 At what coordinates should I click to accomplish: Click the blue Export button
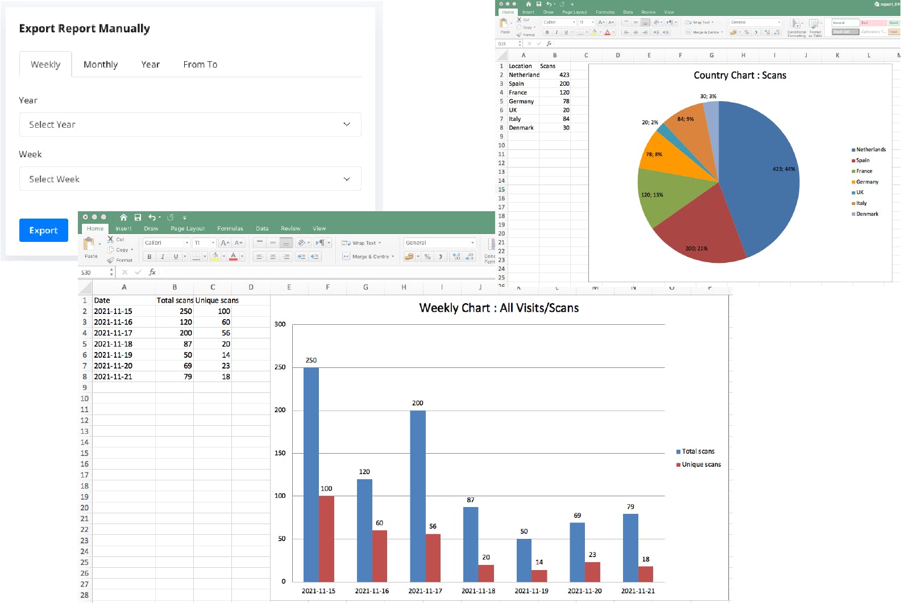pyautogui.click(x=44, y=231)
